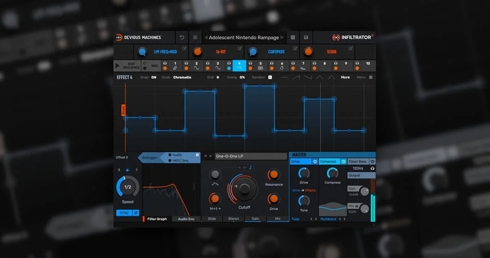
Task: Select effect slot 4 tab
Action: pyautogui.click(x=239, y=66)
